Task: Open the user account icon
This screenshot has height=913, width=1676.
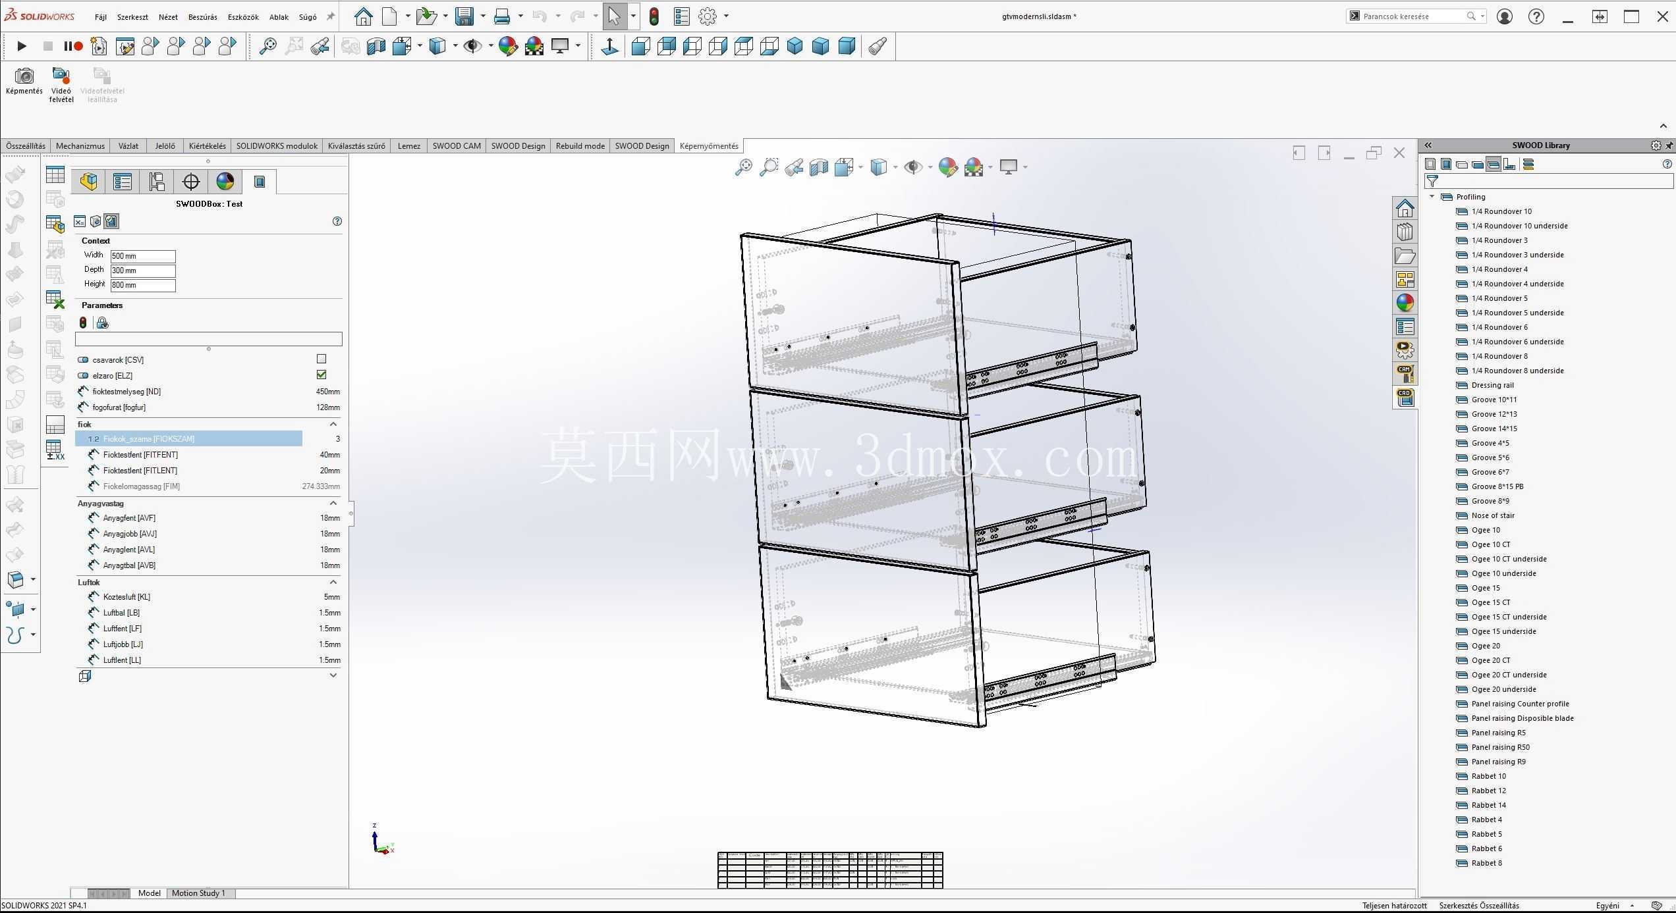Action: tap(1504, 16)
